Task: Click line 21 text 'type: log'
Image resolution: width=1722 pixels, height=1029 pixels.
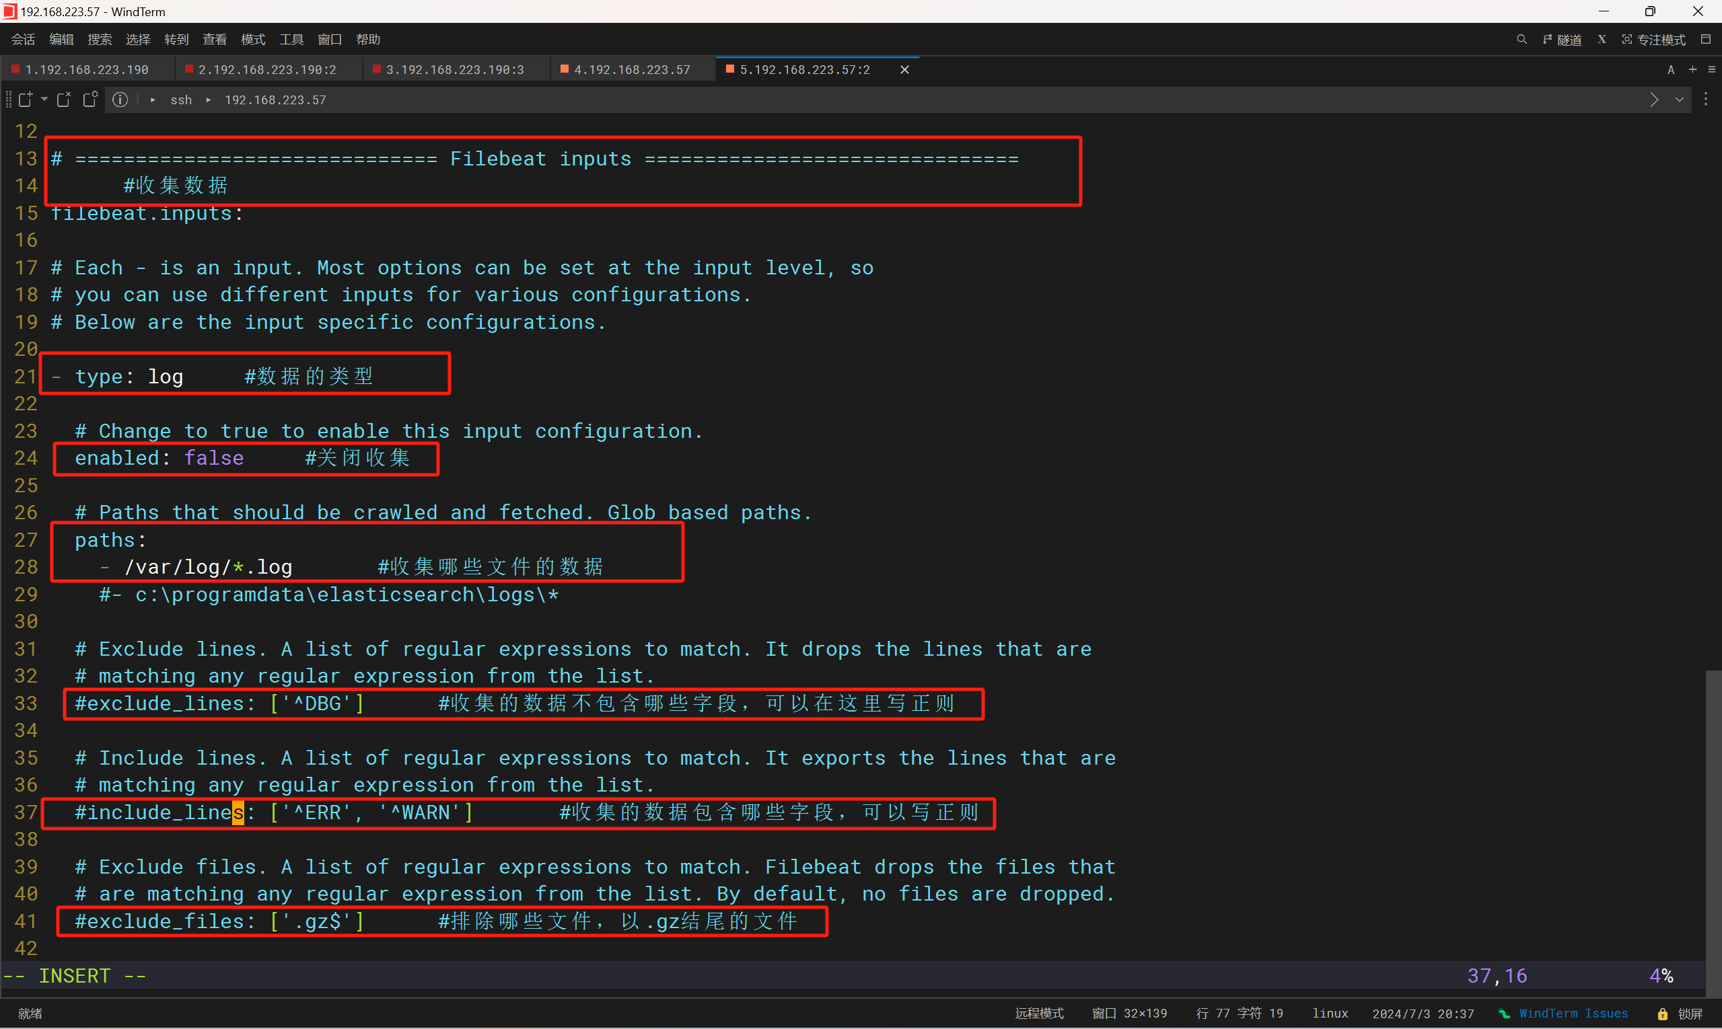Action: coord(129,377)
